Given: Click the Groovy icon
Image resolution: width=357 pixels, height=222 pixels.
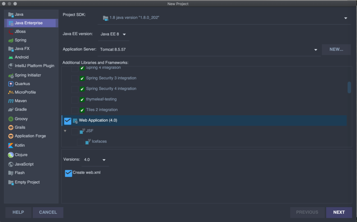Looking at the screenshot, I should 11,119.
